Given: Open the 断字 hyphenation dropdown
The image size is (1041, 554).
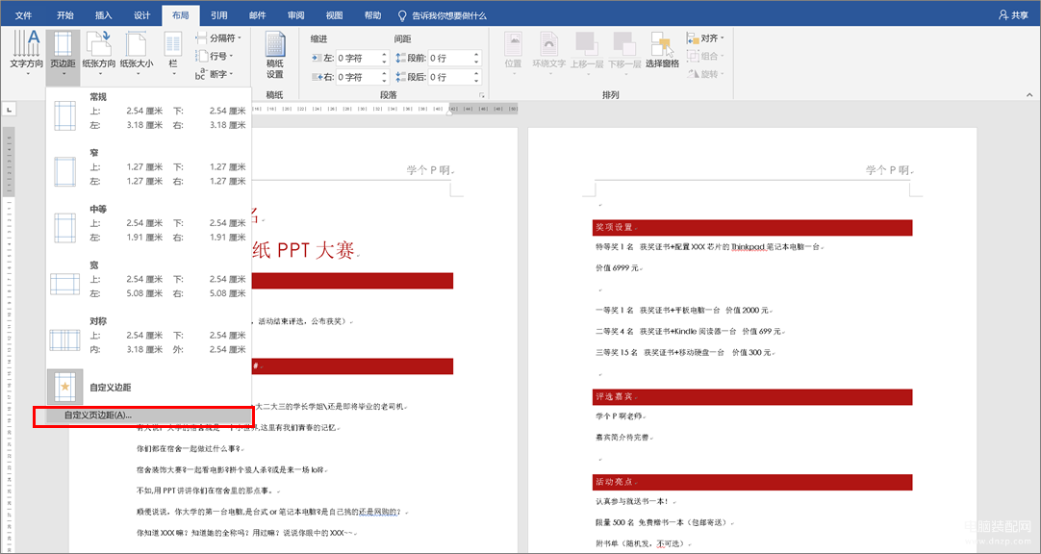Looking at the screenshot, I should tap(214, 74).
